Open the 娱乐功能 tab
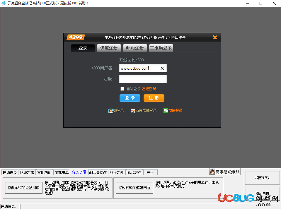281x209 pixels. [117, 172]
